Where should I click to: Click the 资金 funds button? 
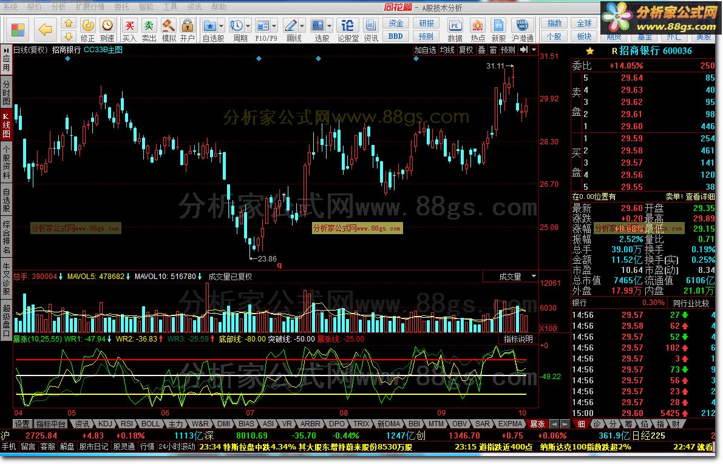pyautogui.click(x=396, y=23)
